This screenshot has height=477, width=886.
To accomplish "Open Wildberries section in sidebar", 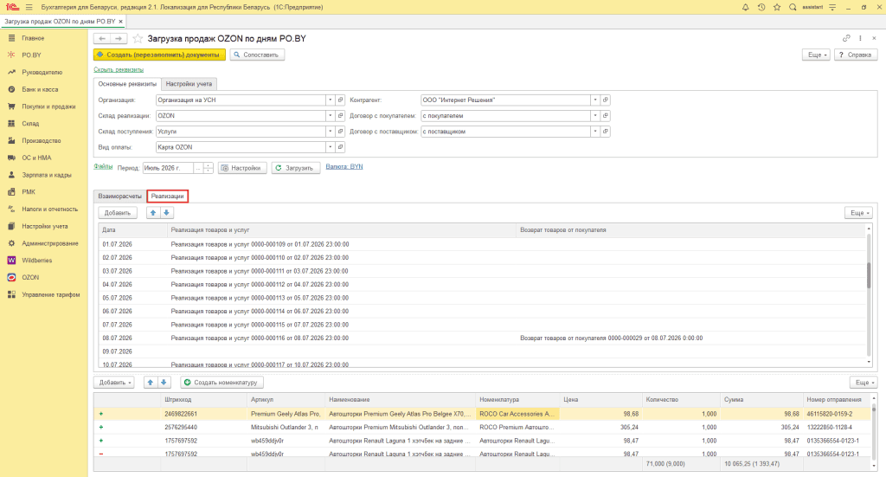I will [36, 261].
